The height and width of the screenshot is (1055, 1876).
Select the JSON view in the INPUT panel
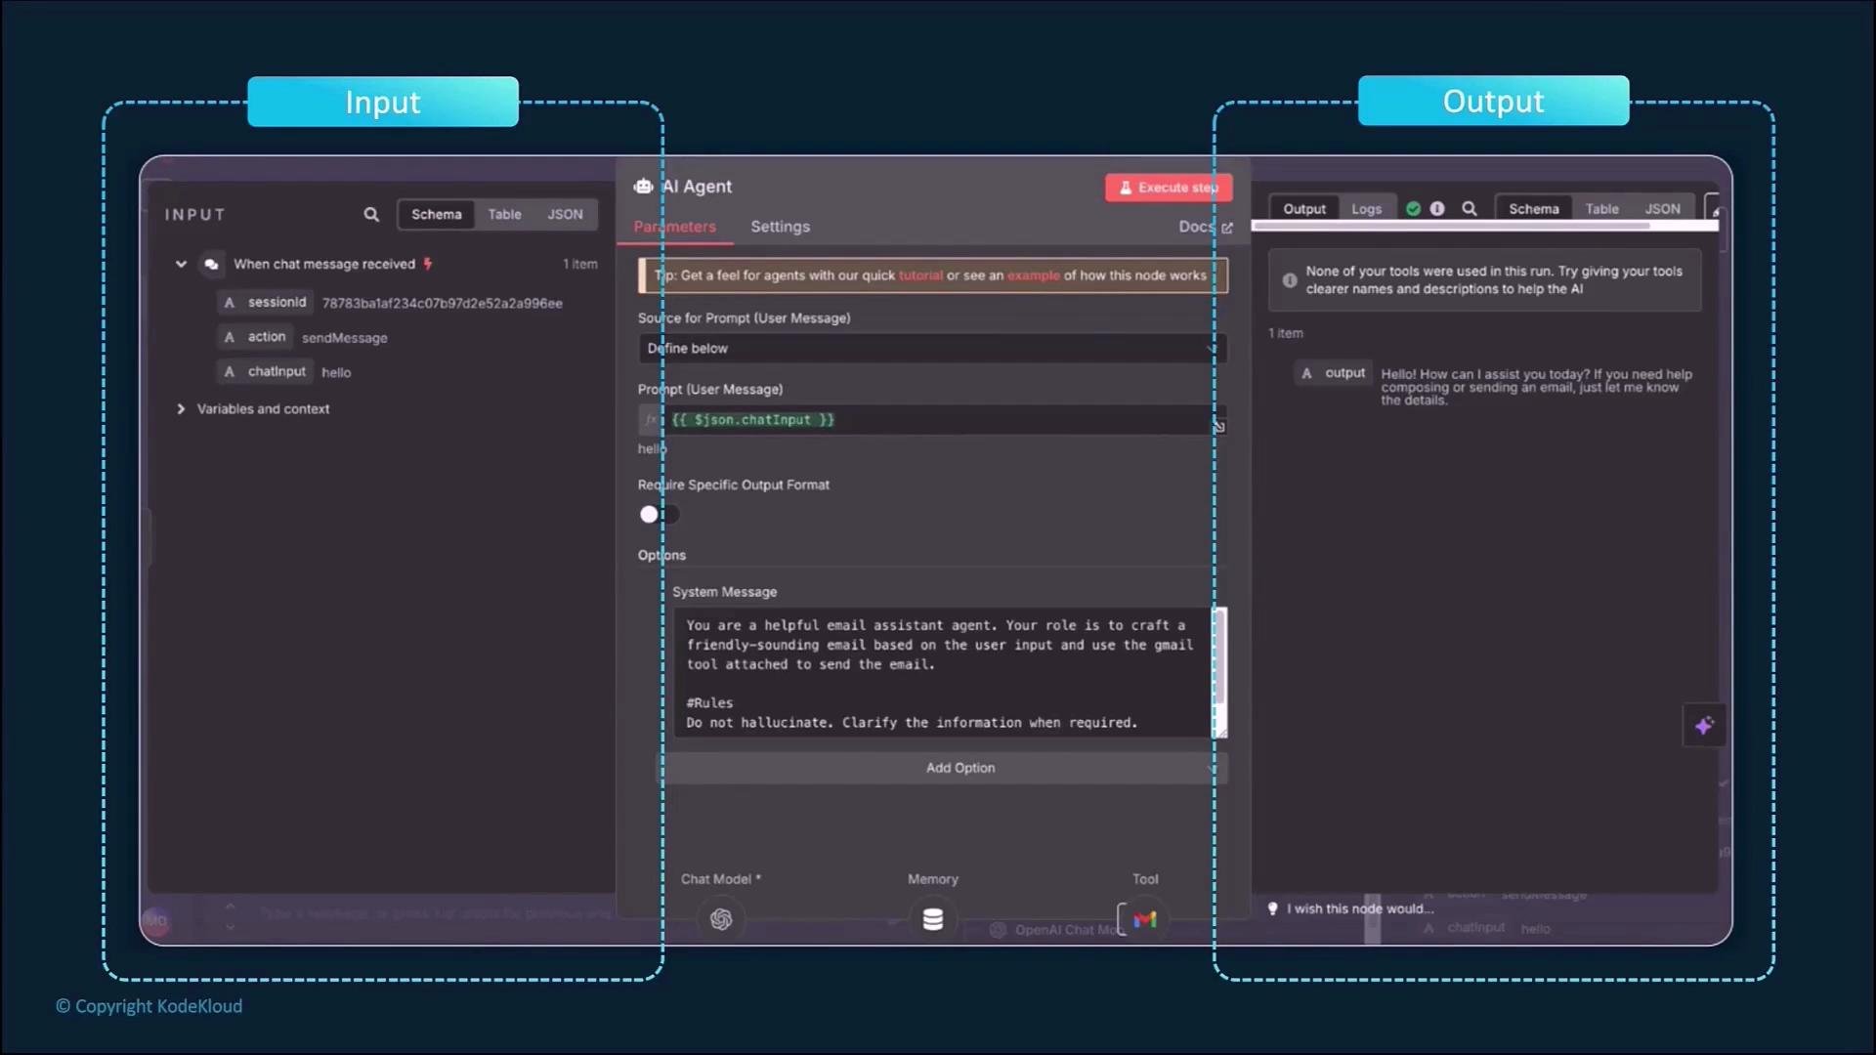(565, 214)
